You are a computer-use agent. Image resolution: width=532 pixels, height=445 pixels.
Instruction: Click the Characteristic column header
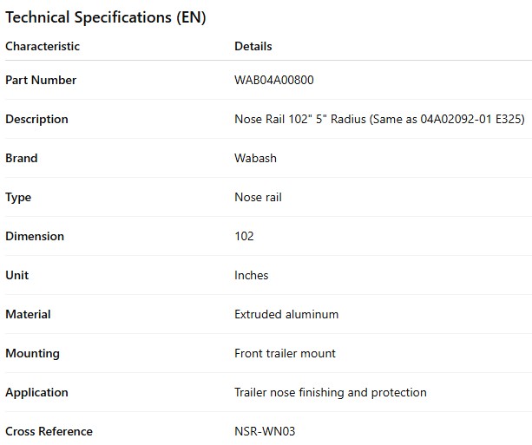coord(43,46)
